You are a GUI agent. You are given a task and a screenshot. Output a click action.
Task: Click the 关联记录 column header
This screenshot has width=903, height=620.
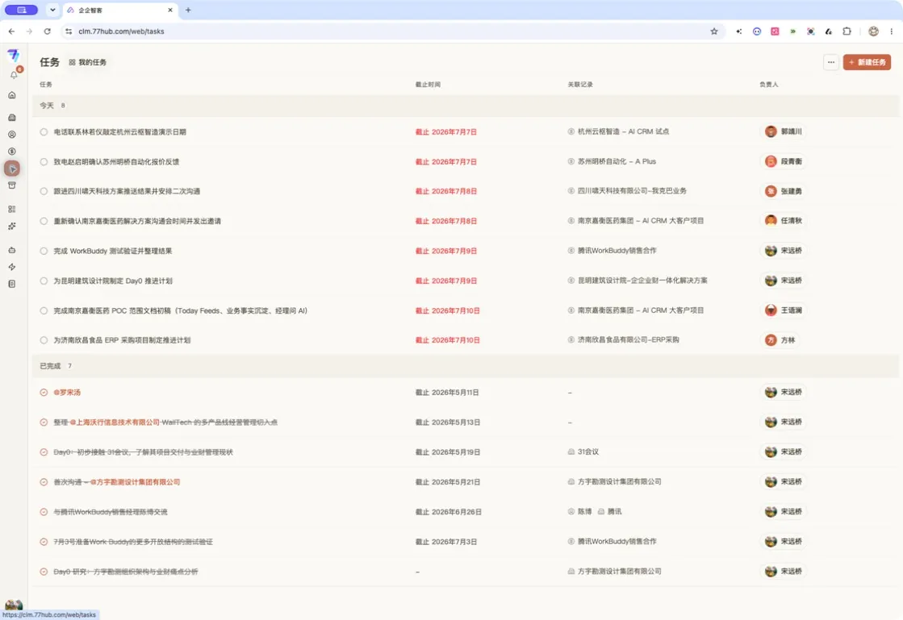[580, 85]
